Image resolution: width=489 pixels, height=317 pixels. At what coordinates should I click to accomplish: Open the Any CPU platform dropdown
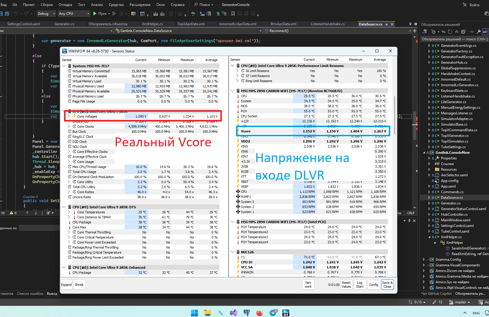coord(74,14)
